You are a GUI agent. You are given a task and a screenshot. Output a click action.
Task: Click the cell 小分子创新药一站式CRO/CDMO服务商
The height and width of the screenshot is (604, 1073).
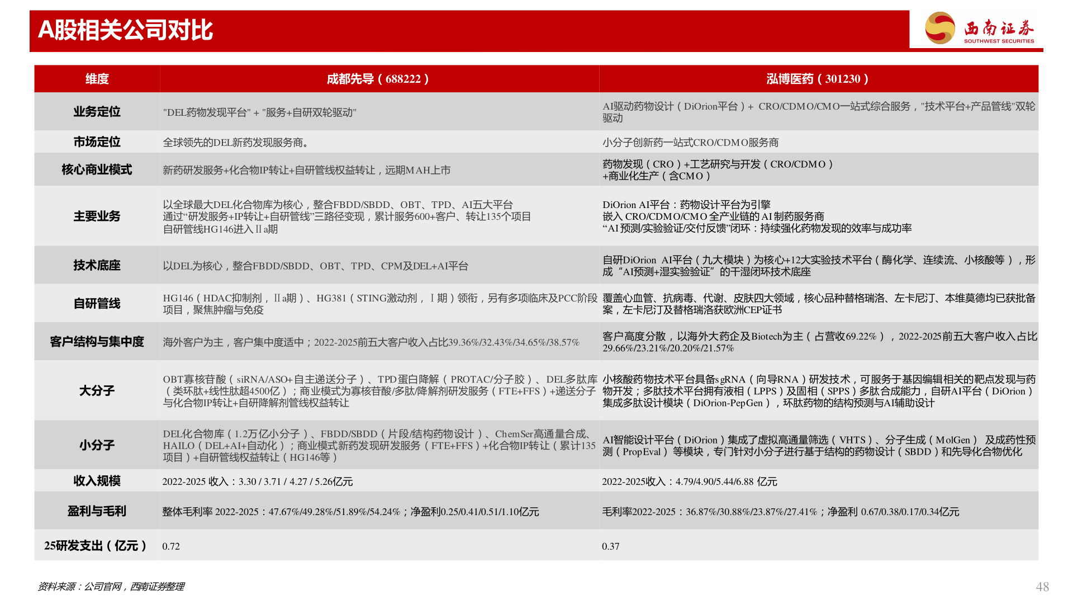818,142
